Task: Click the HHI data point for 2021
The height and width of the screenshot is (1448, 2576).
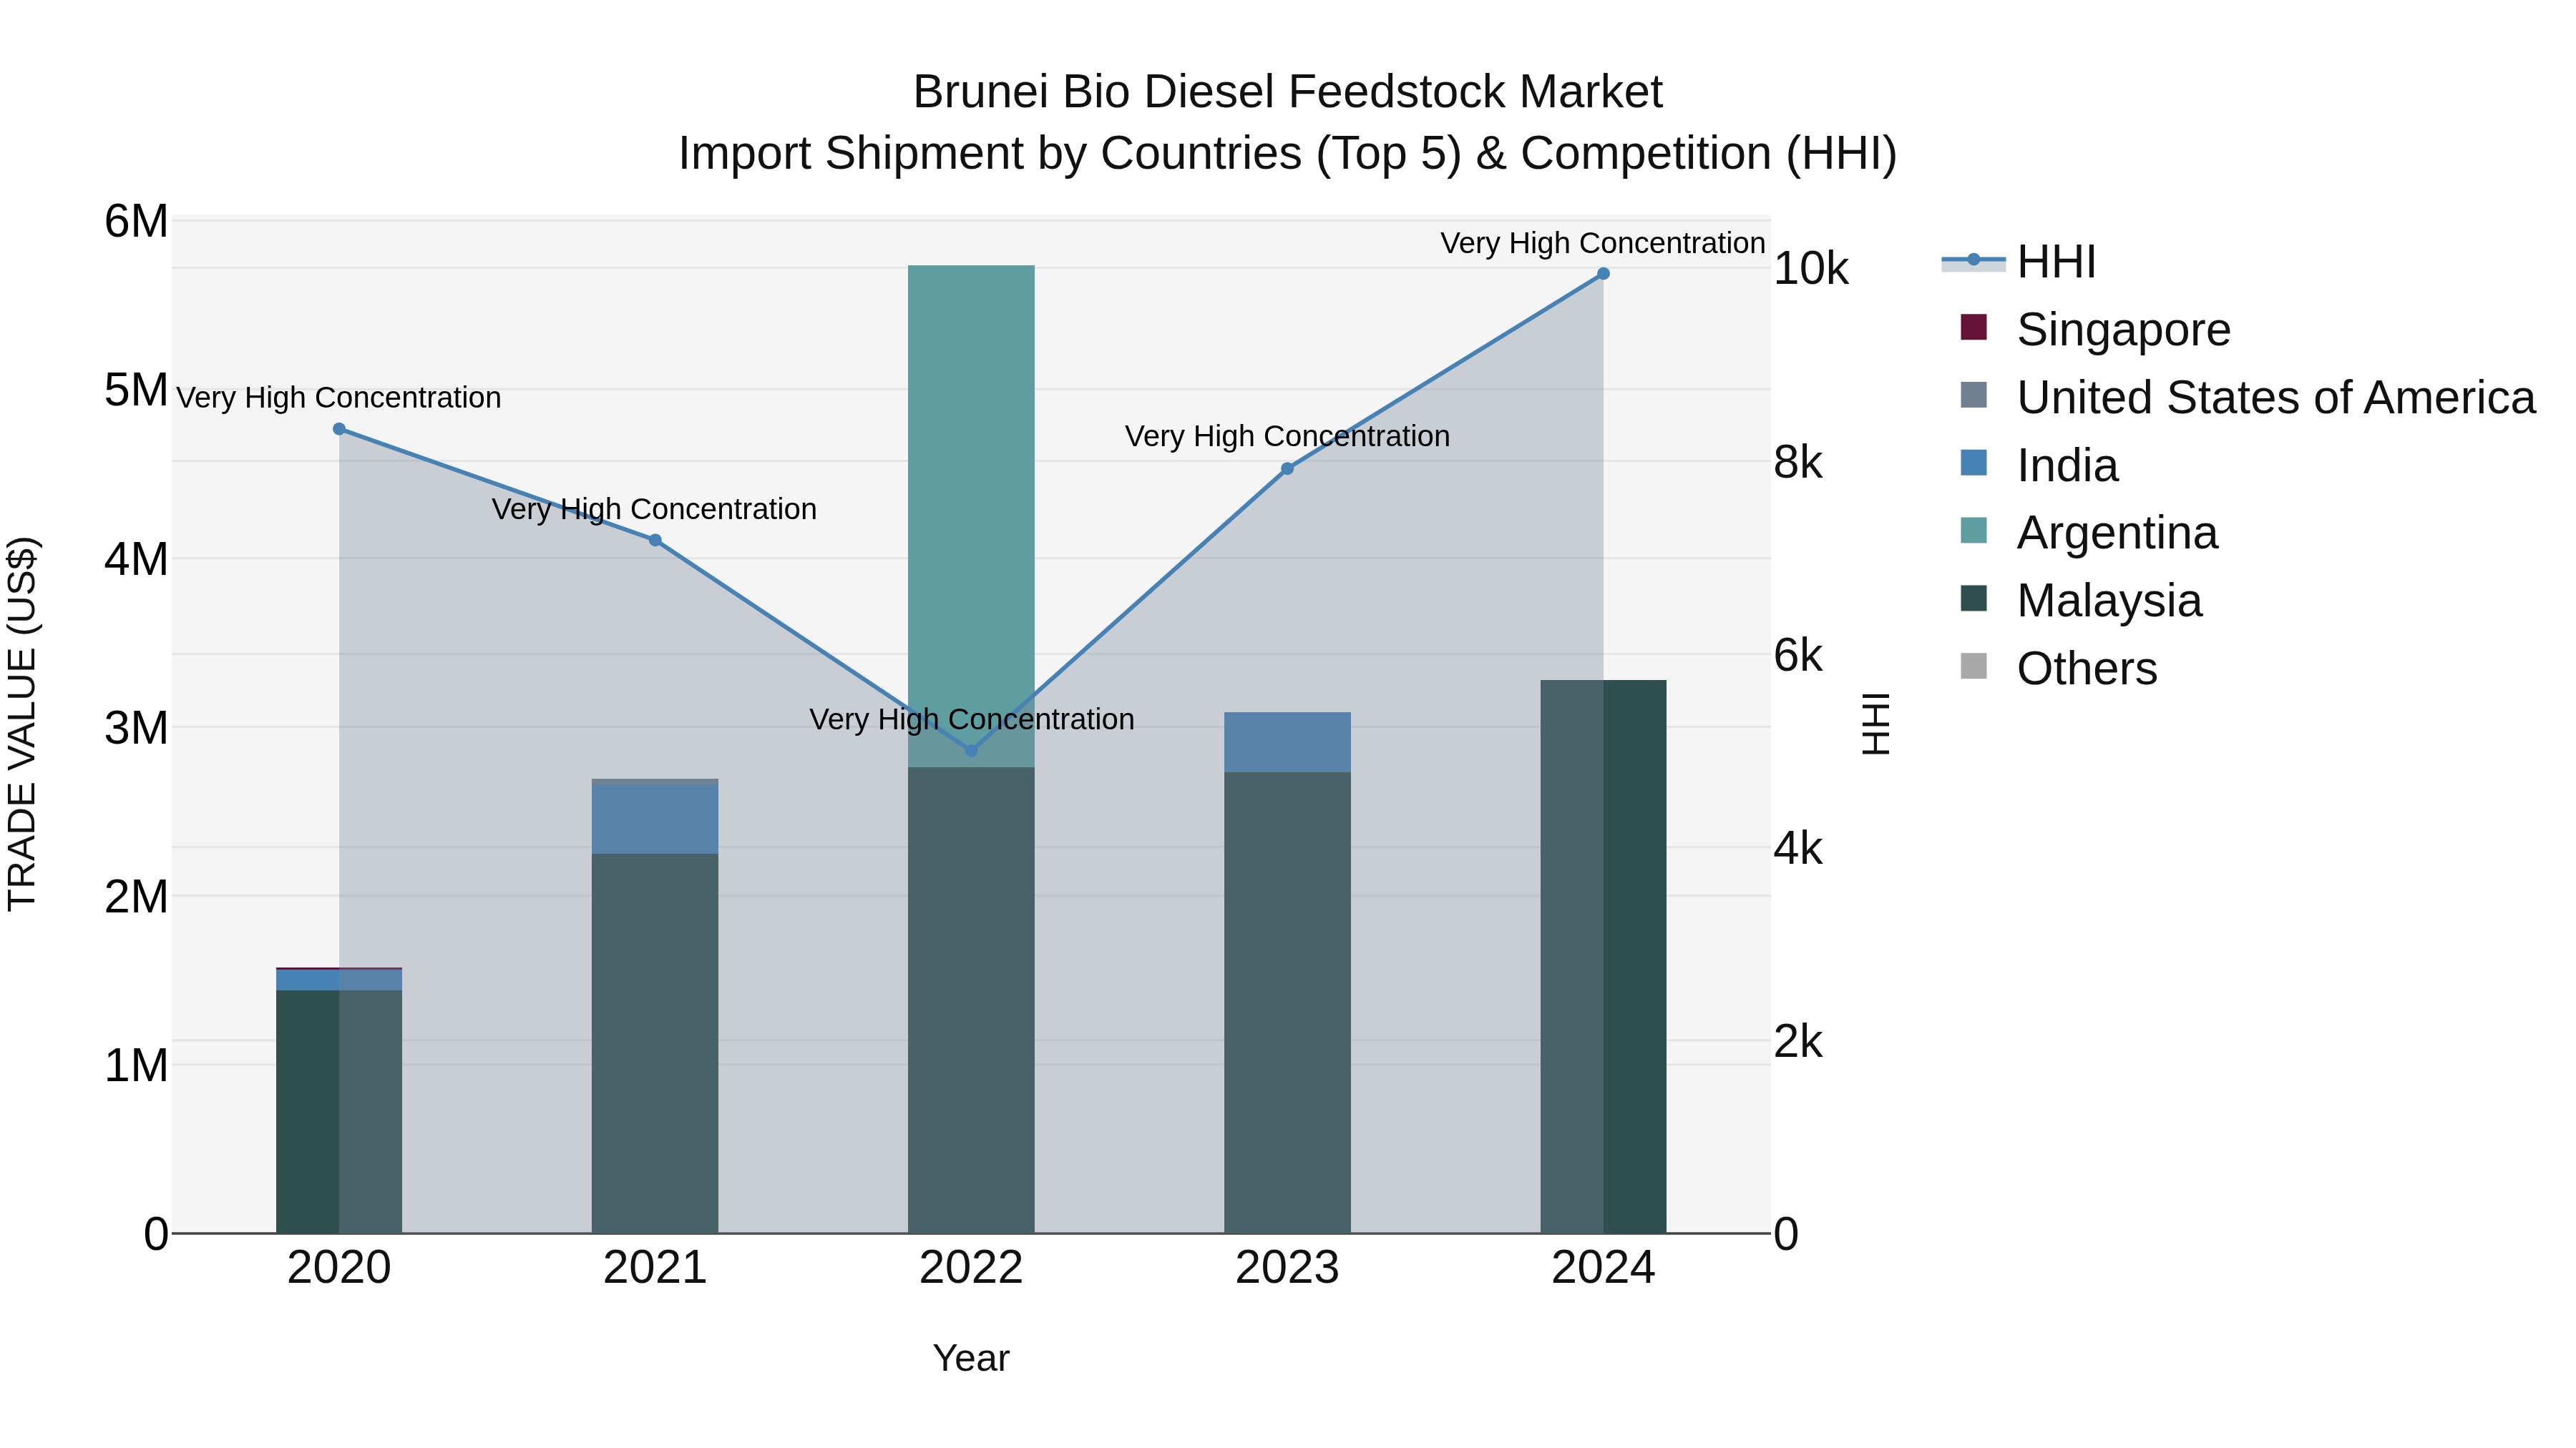Action: (655, 540)
